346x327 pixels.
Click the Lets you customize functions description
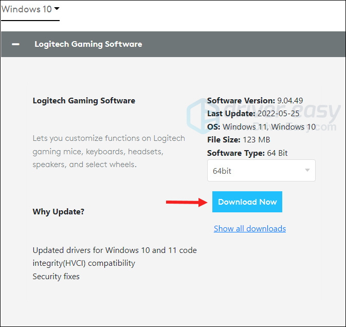click(109, 152)
